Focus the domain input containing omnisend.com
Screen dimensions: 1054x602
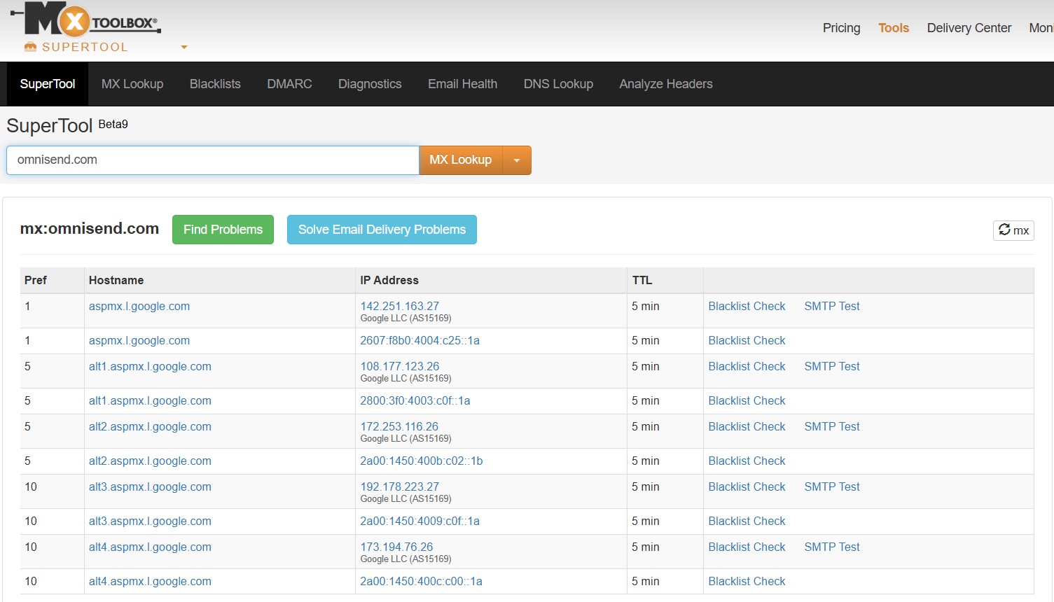pyautogui.click(x=213, y=160)
